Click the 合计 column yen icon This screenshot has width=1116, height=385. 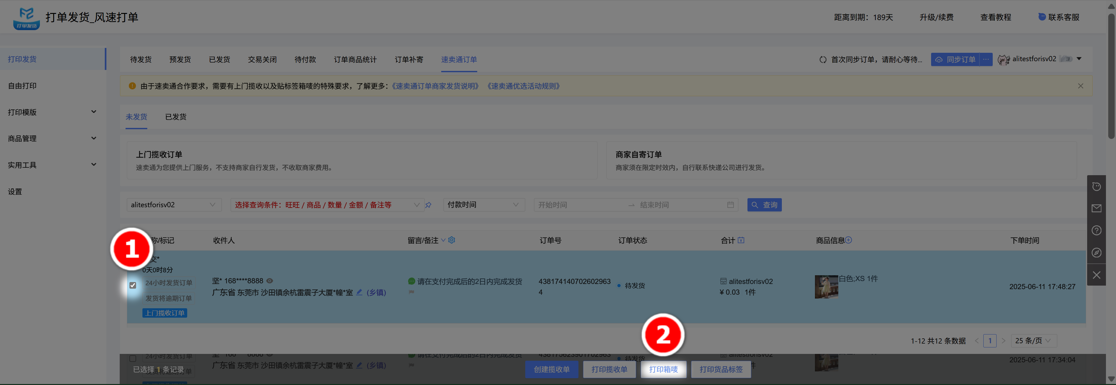click(x=741, y=240)
